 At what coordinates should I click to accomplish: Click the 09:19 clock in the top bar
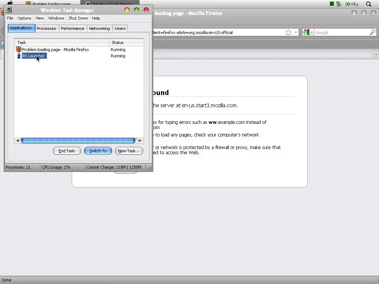[352, 4]
